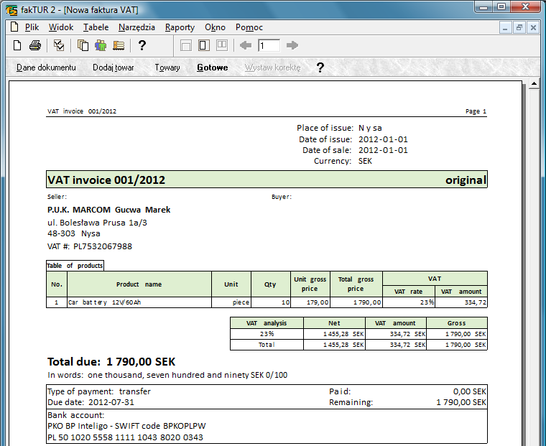
Task: Close the inner document window
Action: coord(533,27)
